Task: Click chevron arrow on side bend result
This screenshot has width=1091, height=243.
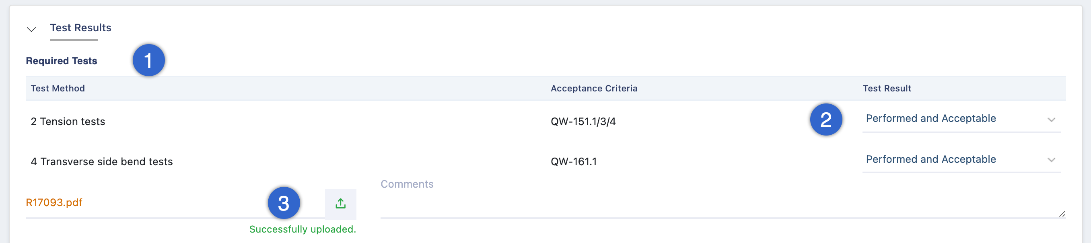Action: click(1051, 160)
